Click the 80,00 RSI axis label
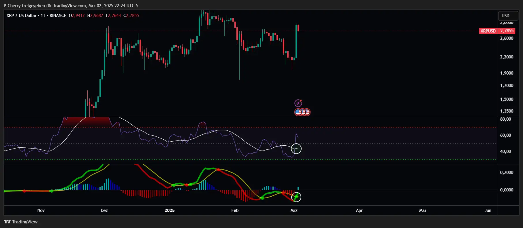Screen dimensions: 523x228 pos(505,119)
